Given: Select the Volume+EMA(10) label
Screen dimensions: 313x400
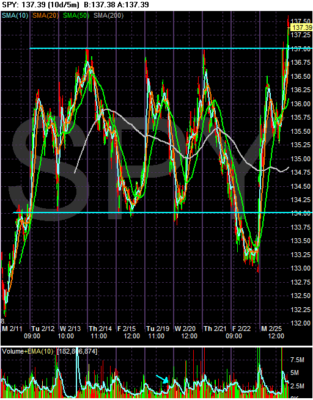Looking at the screenshot, I should [x=28, y=352].
